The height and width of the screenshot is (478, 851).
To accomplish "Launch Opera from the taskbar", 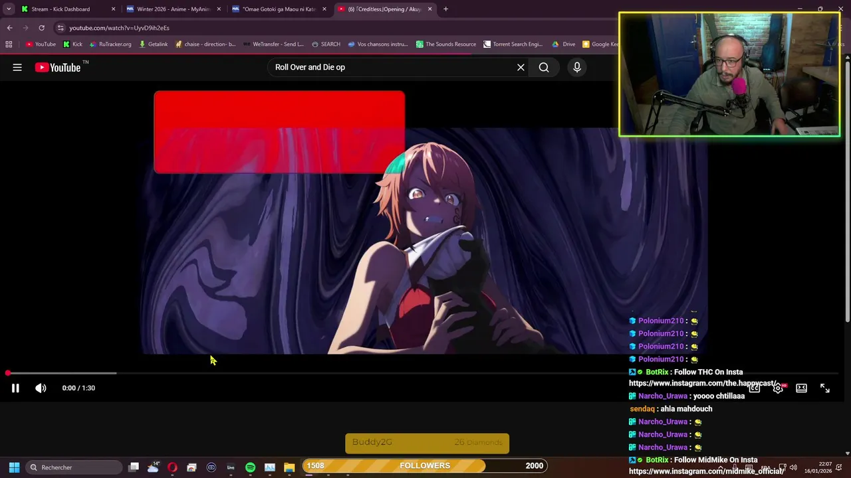I will tap(172, 467).
